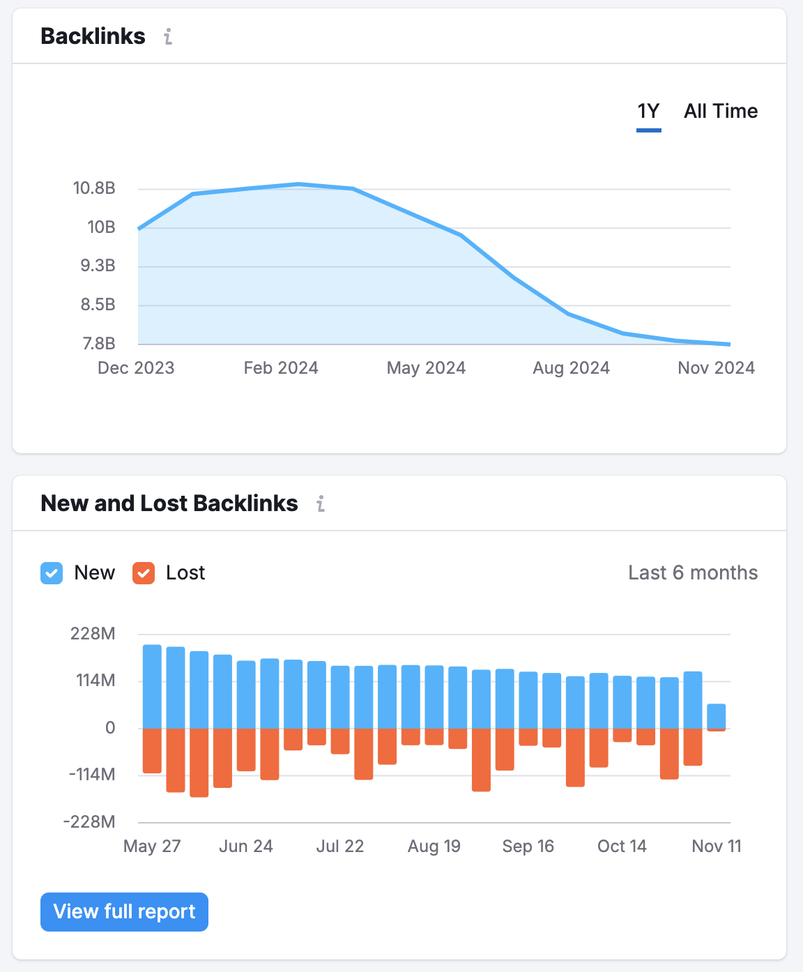Switch to the All Time view
The width and height of the screenshot is (803, 972).
click(720, 111)
